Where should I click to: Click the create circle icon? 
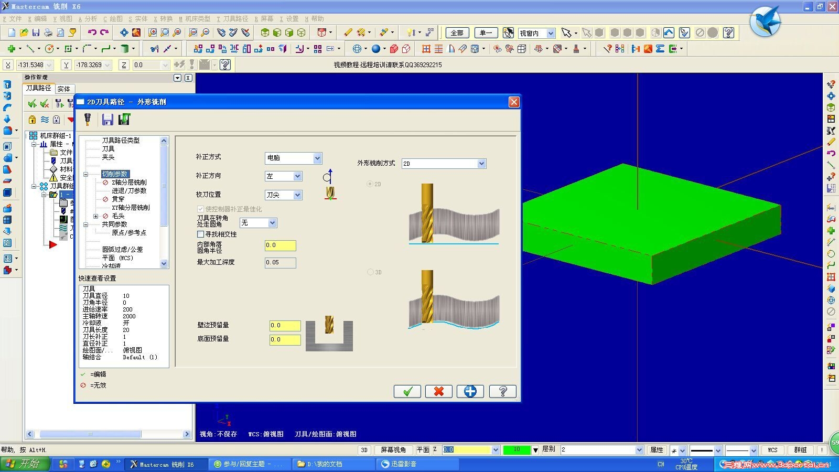point(50,49)
